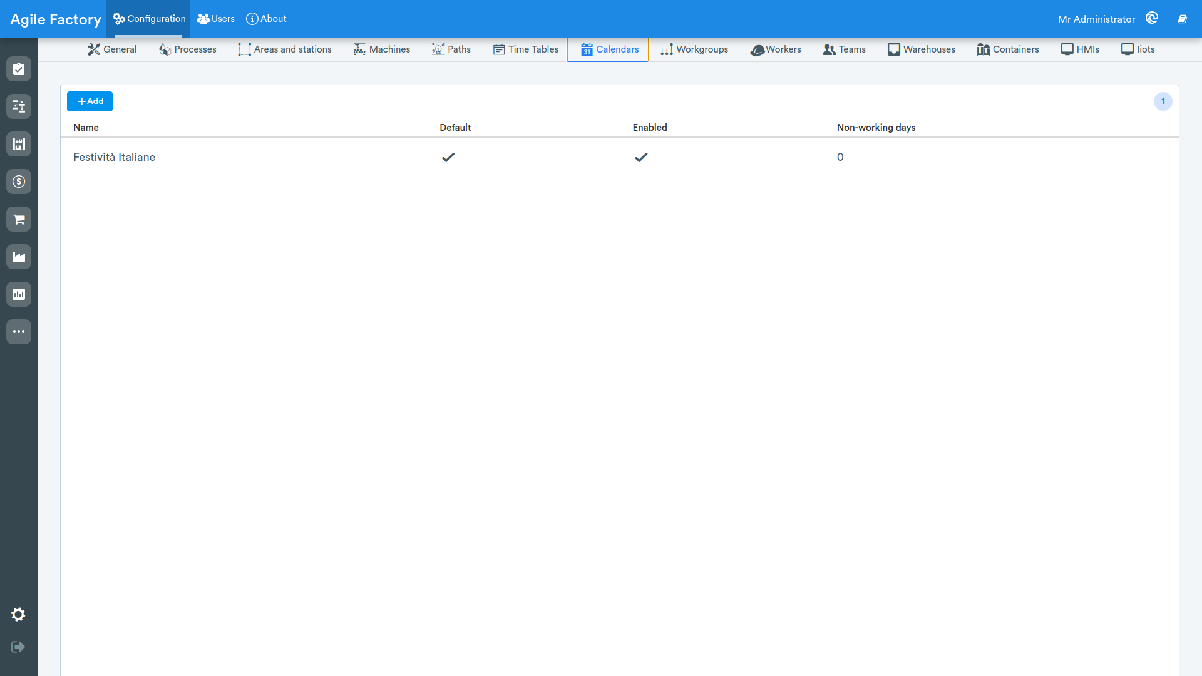The width and height of the screenshot is (1202, 676).
Task: Open the dollar costs sidebar icon
Action: point(19,182)
